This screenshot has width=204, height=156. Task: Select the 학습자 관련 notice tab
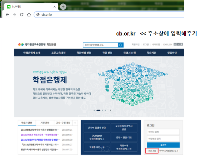(x=27, y=123)
